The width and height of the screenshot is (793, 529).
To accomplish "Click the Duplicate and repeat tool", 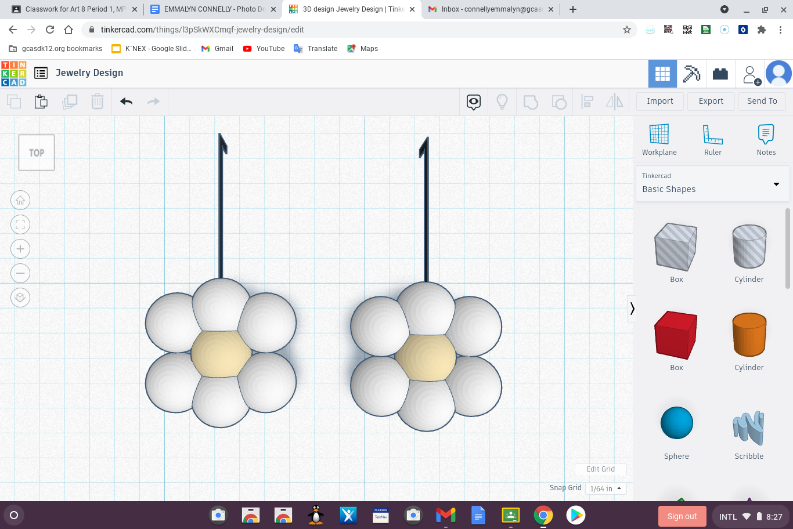I will coord(70,102).
